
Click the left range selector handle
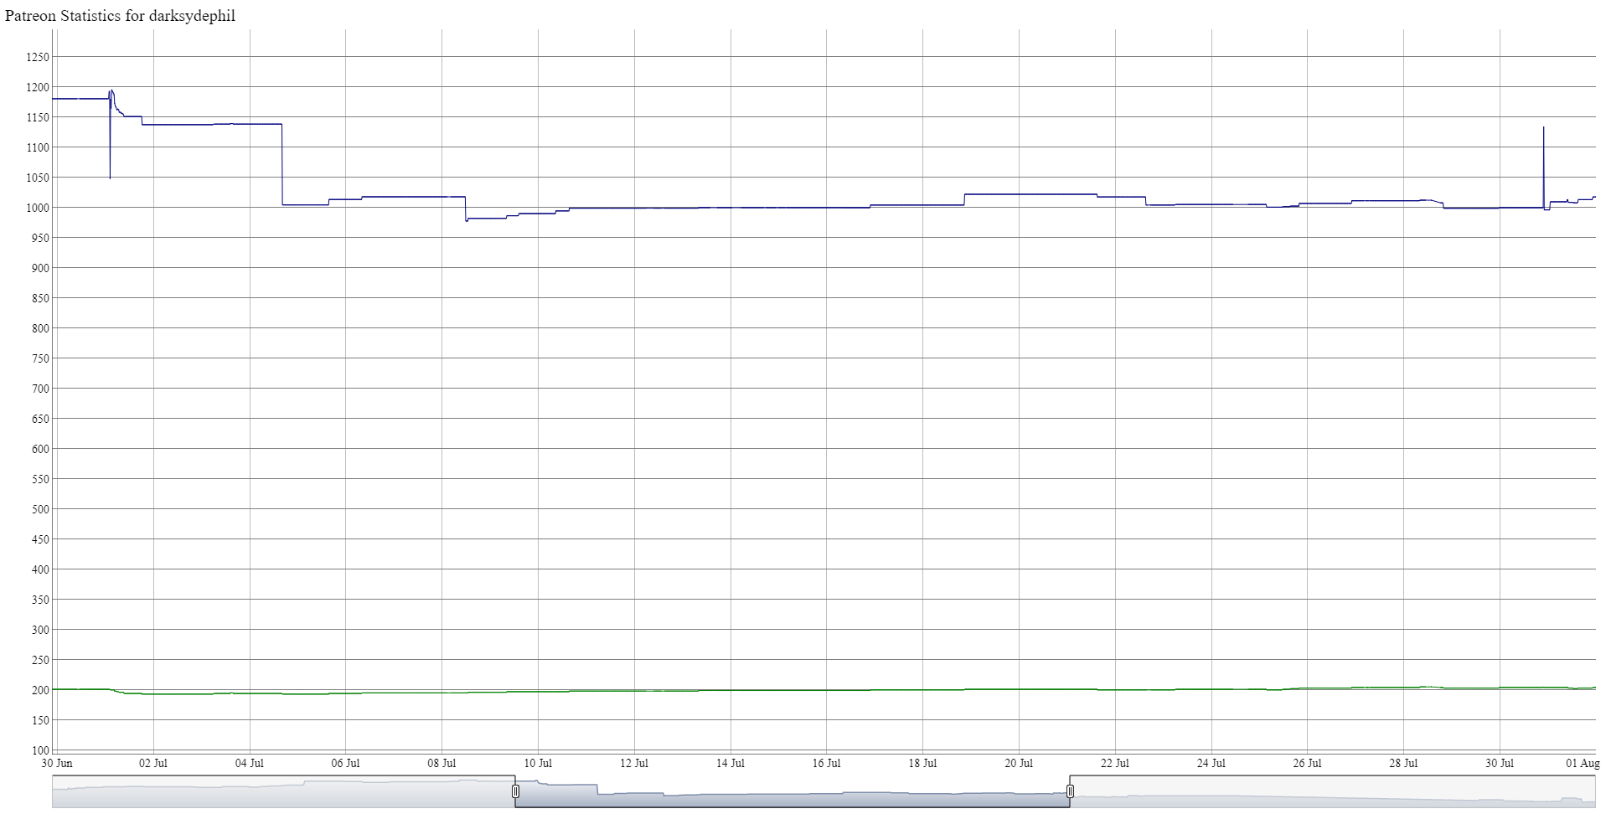pyautogui.click(x=516, y=791)
